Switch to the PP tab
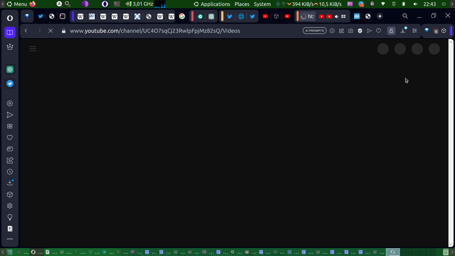 click(92, 16)
